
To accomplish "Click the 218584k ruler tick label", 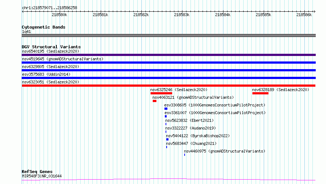I will pyautogui.click(x=223, y=15).
